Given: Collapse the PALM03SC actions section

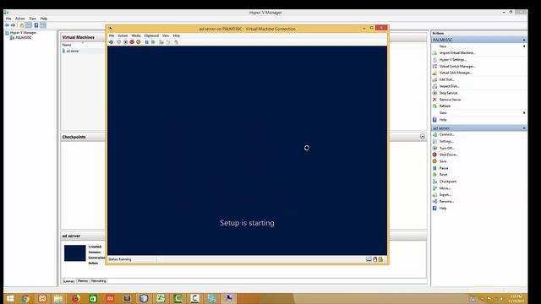Looking at the screenshot, I should (524, 40).
